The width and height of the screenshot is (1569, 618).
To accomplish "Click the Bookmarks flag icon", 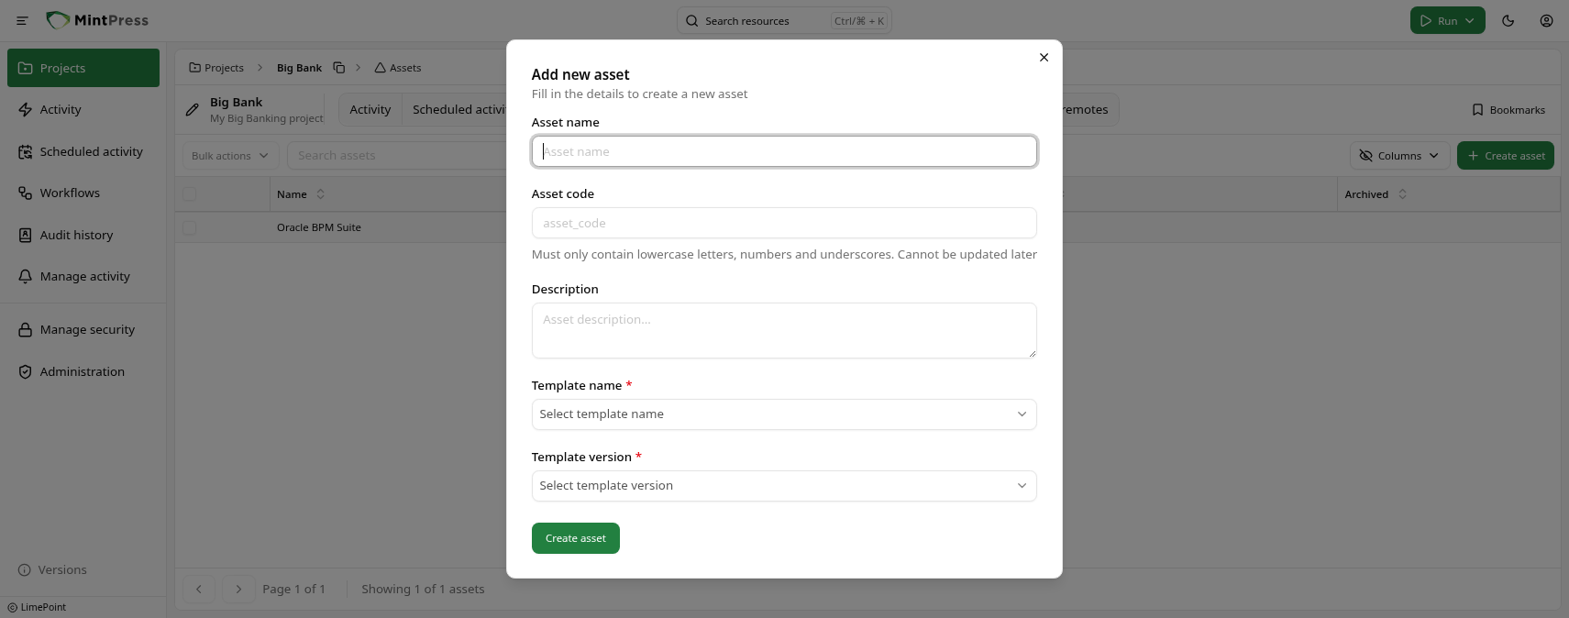I will pos(1477,109).
